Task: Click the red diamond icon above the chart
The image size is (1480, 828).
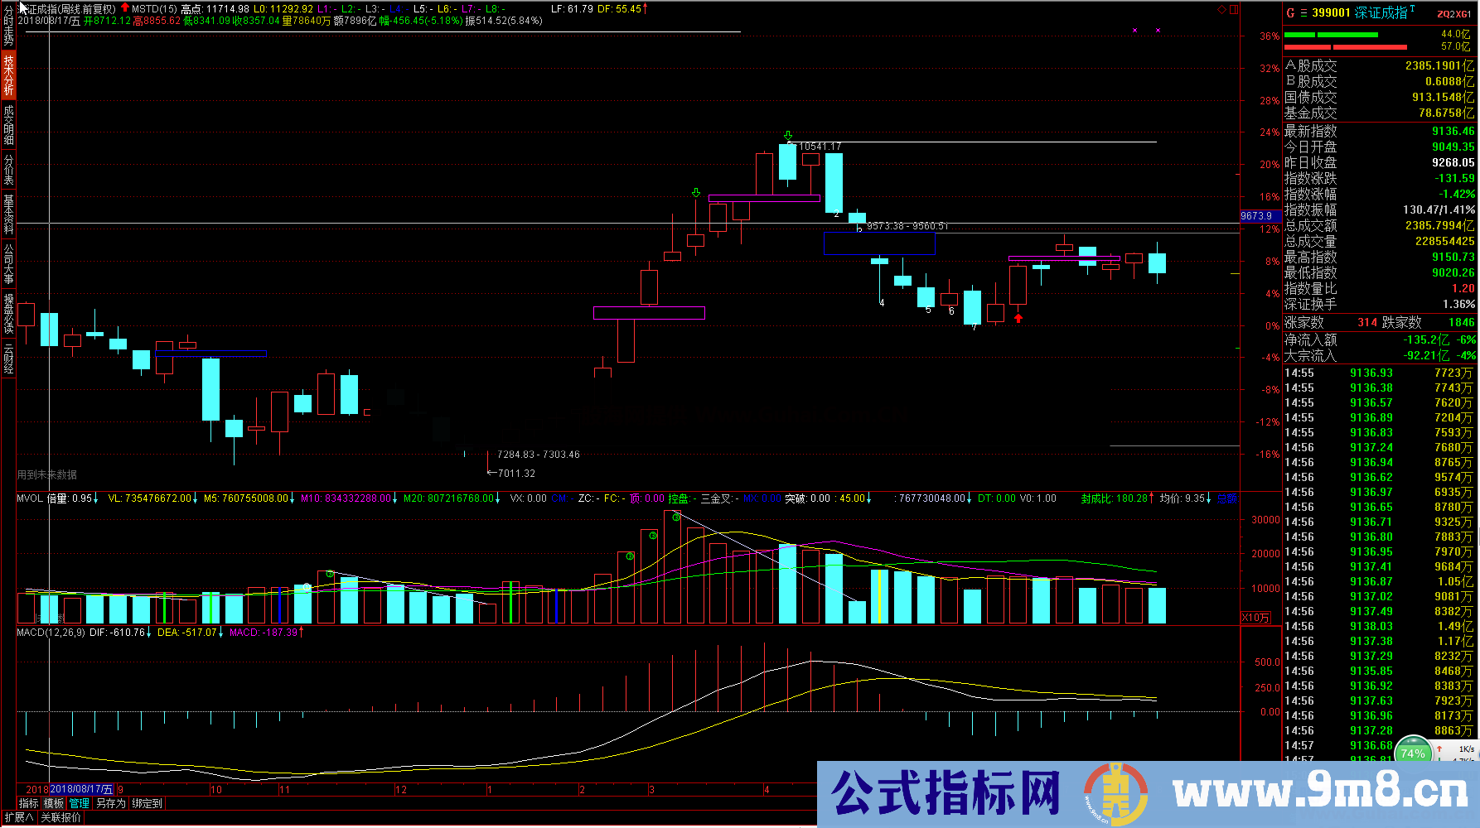Action: (1221, 10)
